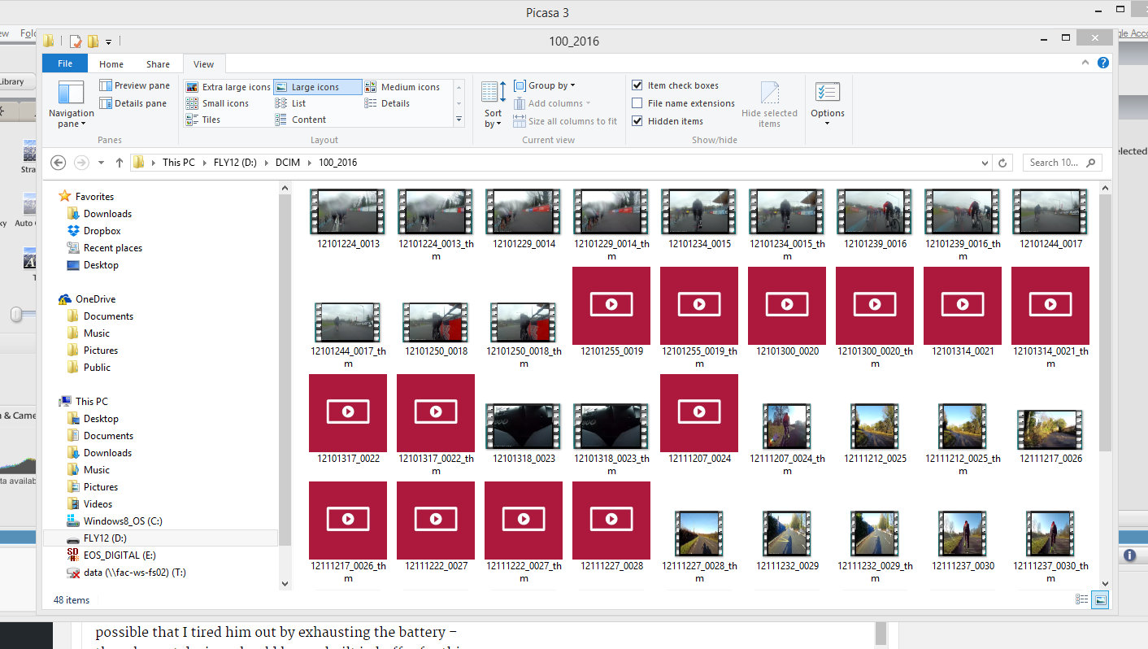Click the Navigation pane icon
Image resolution: width=1148 pixels, height=649 pixels.
[71, 94]
